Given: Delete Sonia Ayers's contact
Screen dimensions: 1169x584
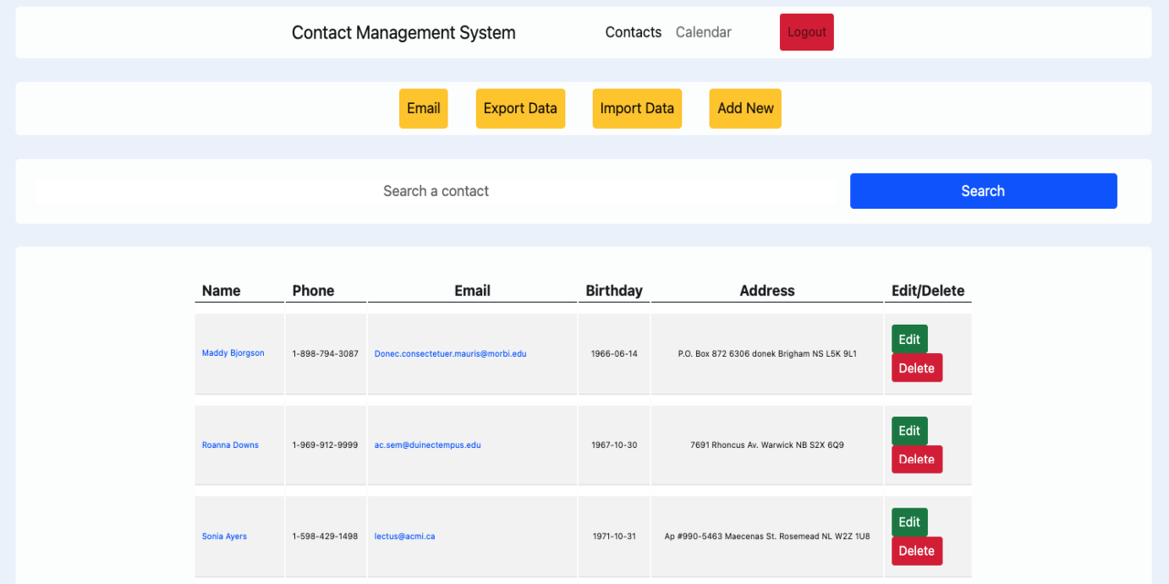Looking at the screenshot, I should point(917,550).
